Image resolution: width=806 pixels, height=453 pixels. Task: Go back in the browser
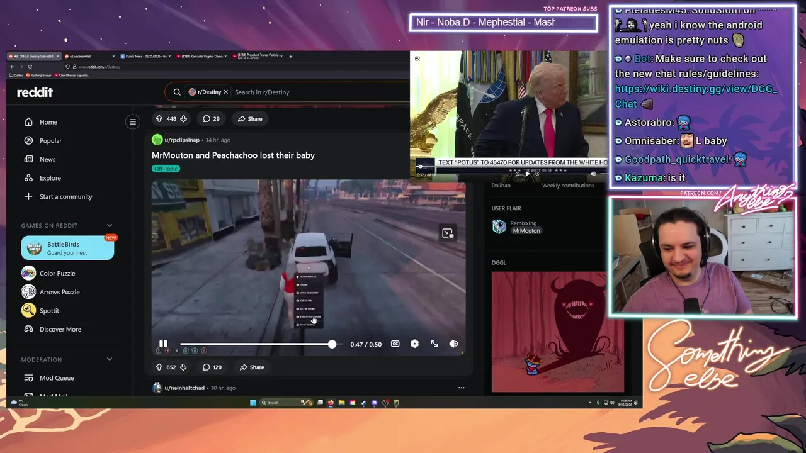[x=12, y=67]
